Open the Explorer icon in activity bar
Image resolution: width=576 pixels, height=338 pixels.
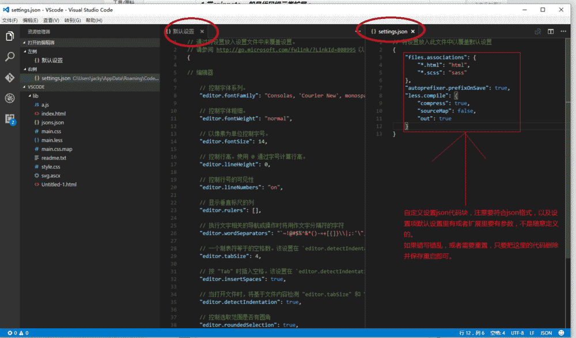pos(9,36)
